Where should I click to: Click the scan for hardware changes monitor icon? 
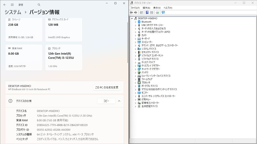[x=163, y=13]
